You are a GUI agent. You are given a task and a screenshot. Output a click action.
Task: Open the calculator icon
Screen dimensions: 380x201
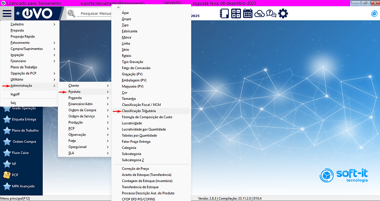236,14
